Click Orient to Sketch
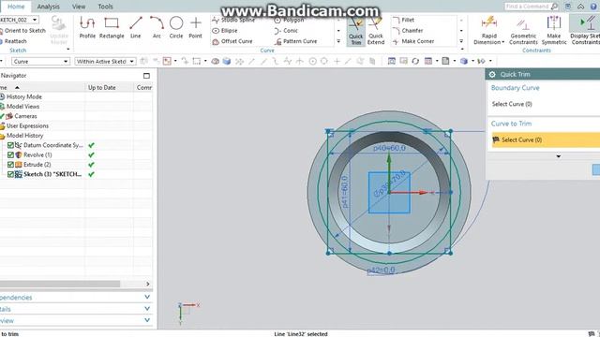600x337 pixels. click(22, 31)
